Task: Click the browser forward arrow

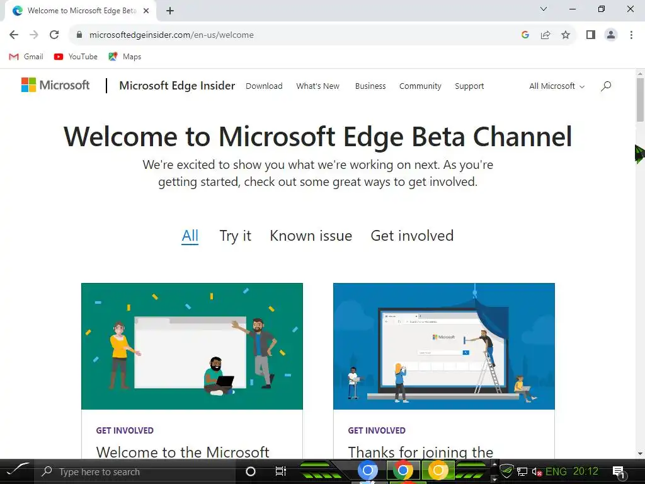Action: point(34,35)
